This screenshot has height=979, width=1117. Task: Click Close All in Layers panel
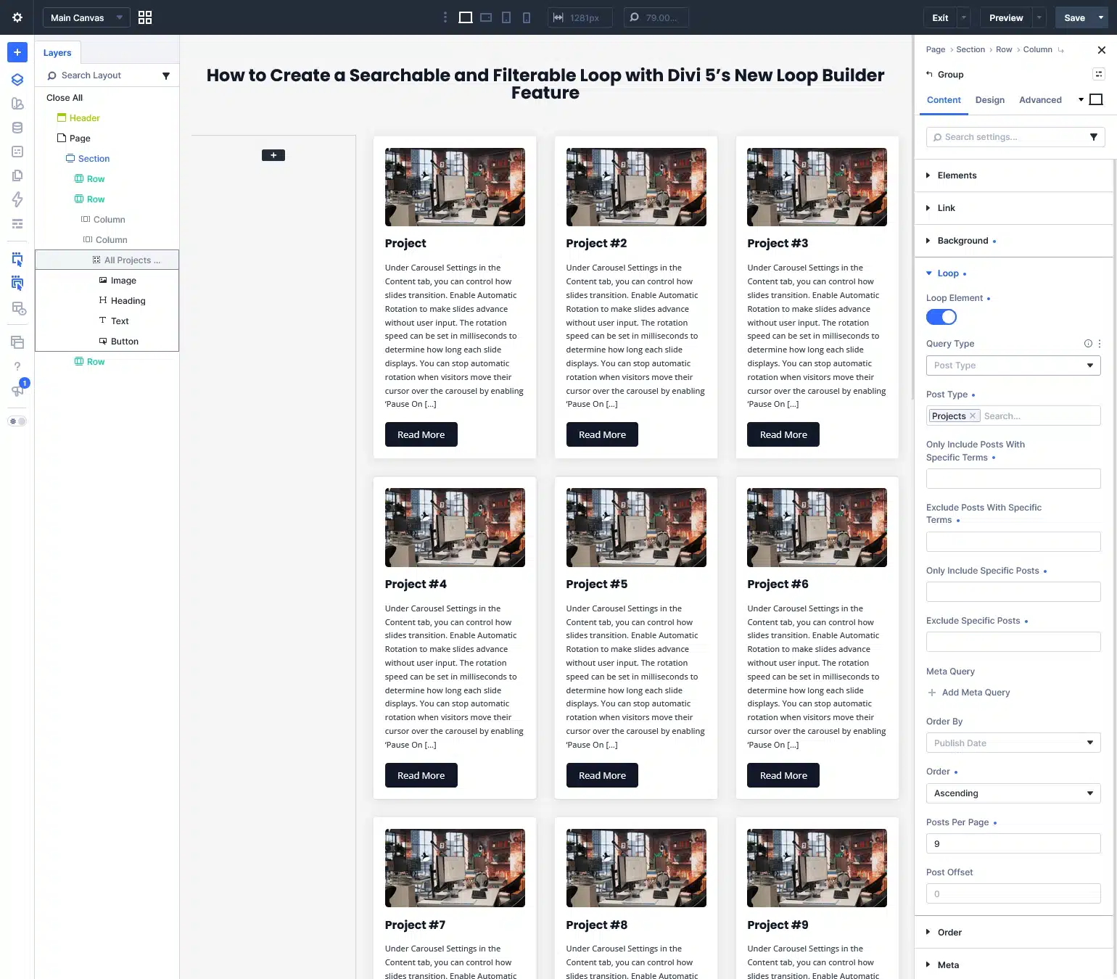[x=65, y=98]
